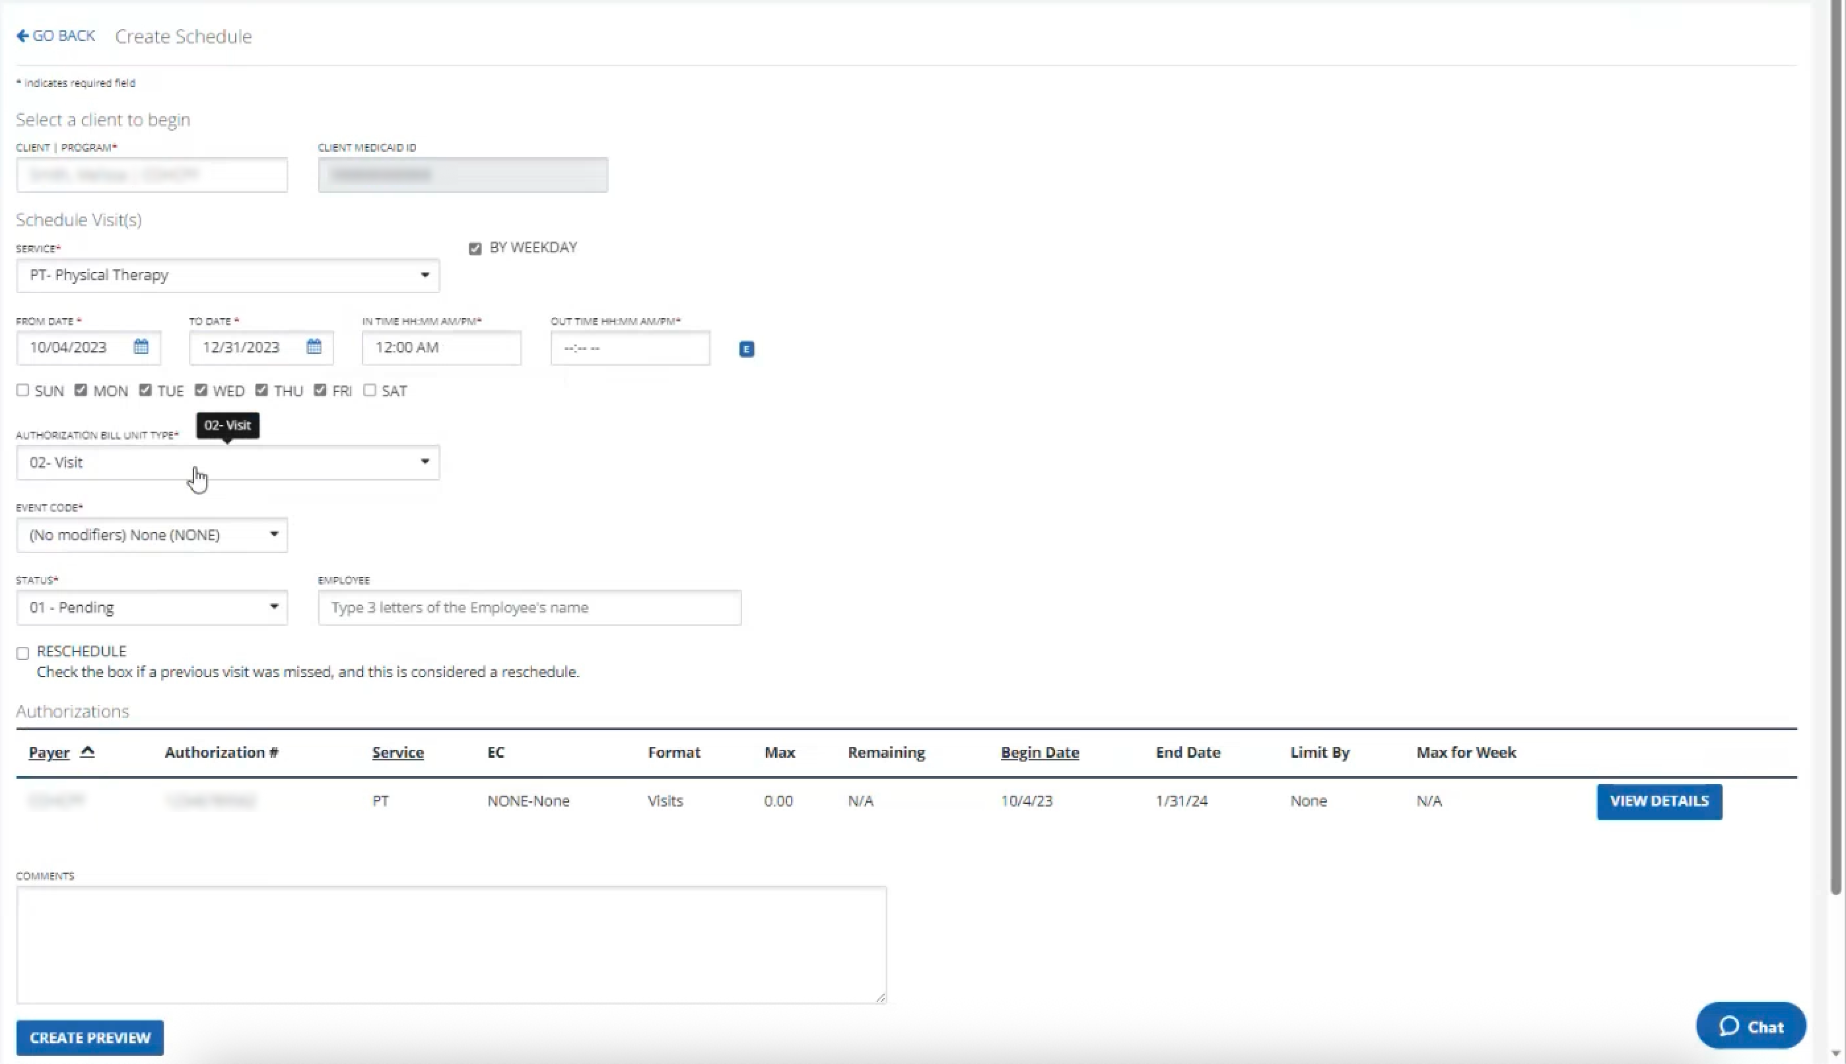
Task: Expand the Status dropdown showing Pending
Action: (151, 607)
